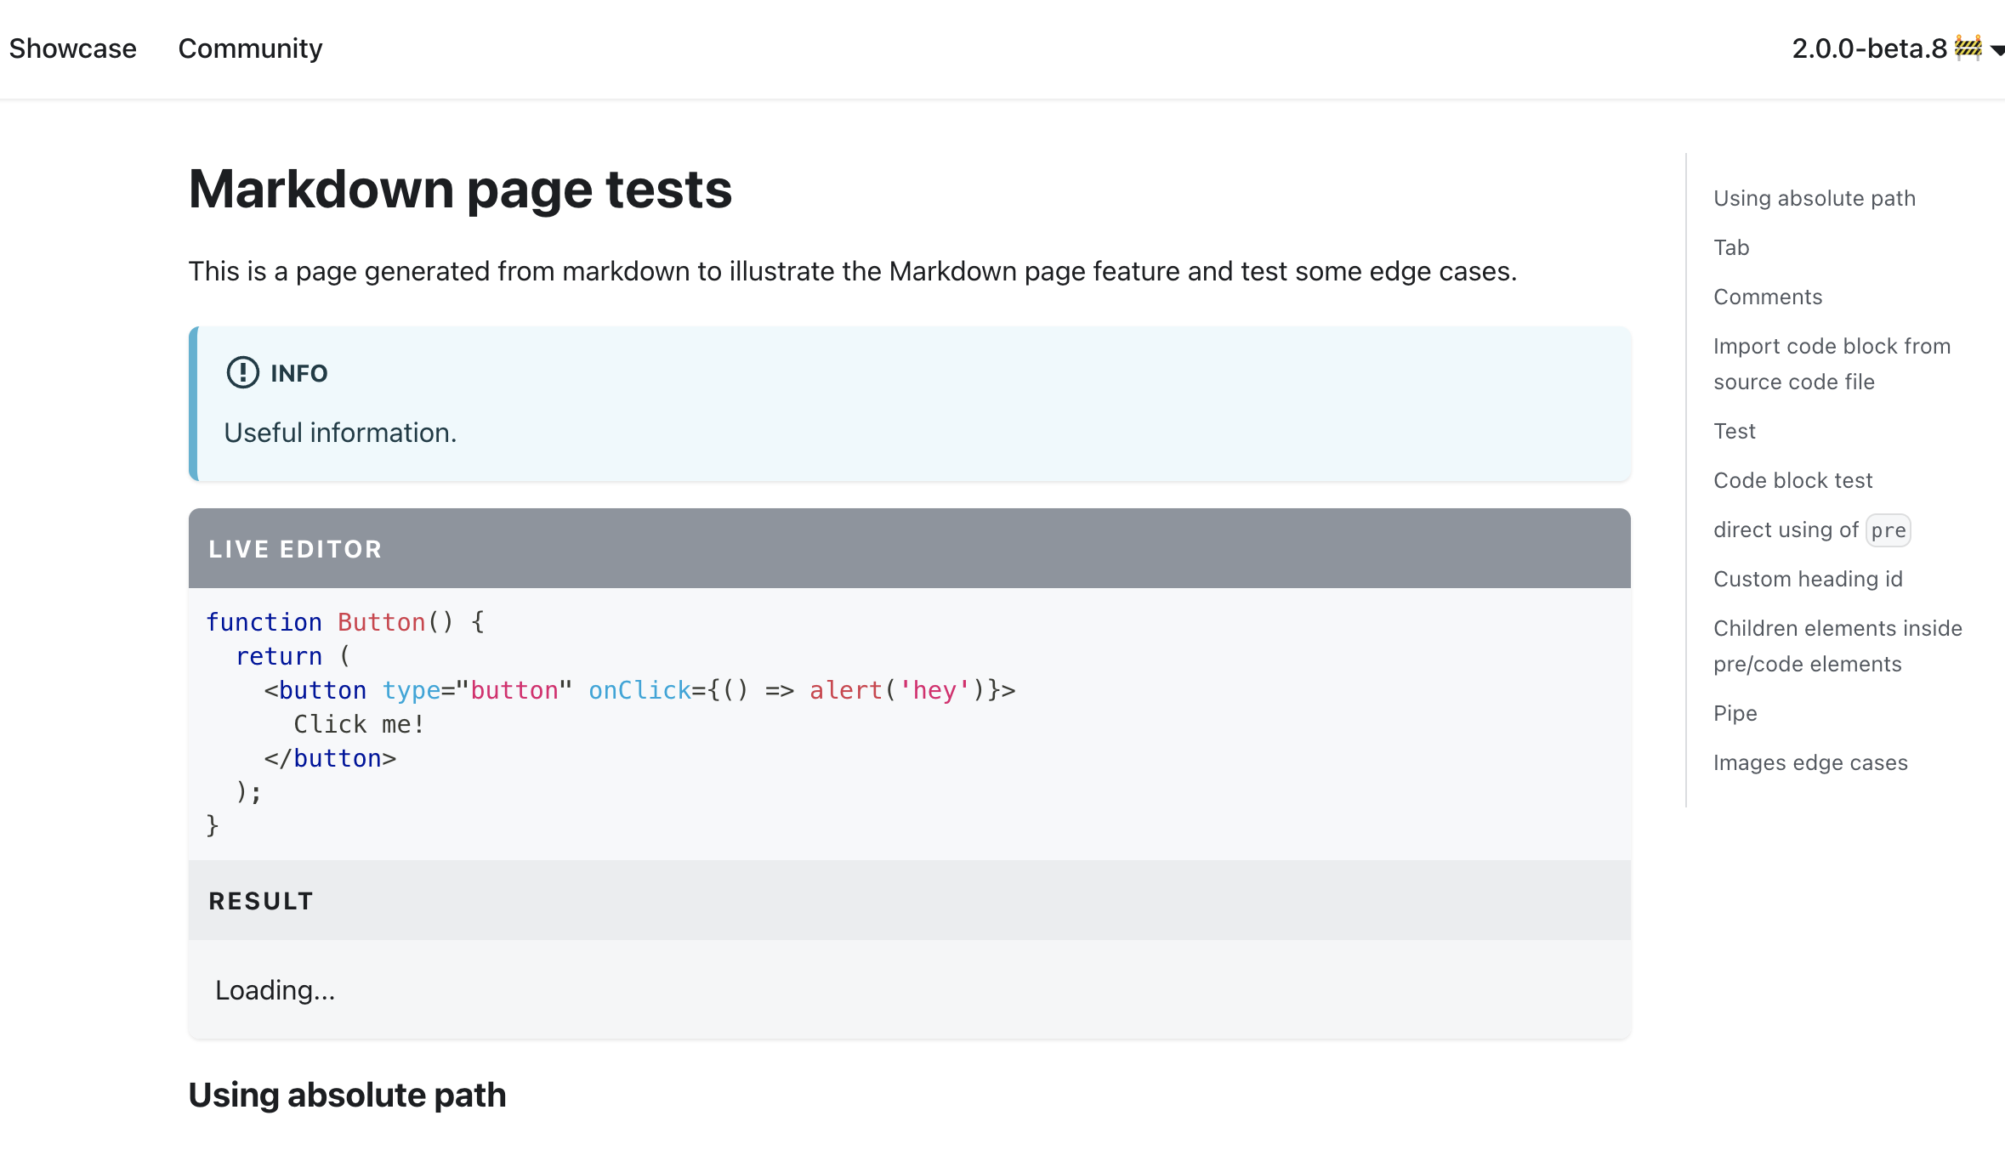2005x1161 pixels.
Task: Click the version dropdown caret arrow
Action: pyautogui.click(x=1996, y=50)
